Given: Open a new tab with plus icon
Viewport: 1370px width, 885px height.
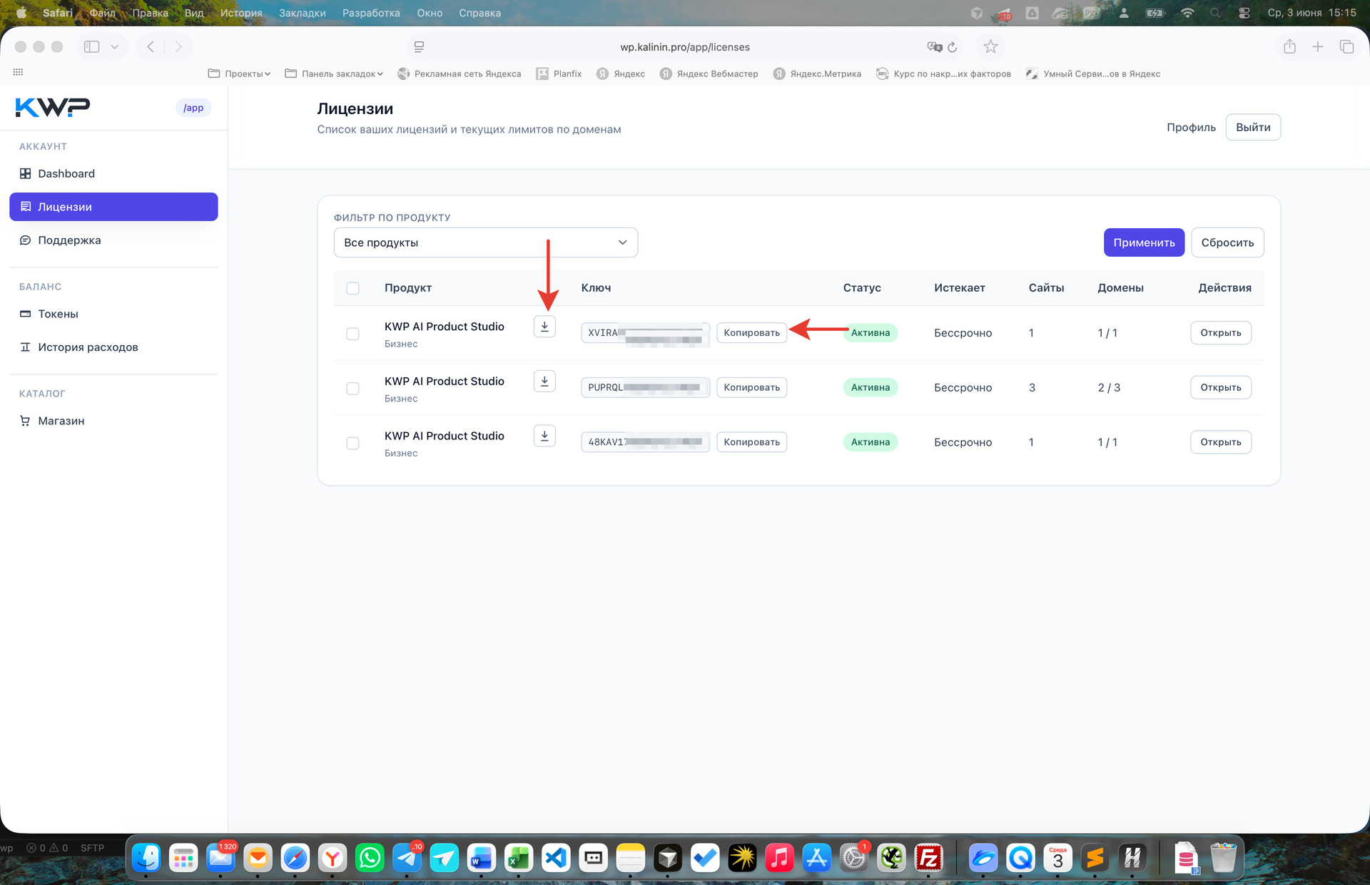Looking at the screenshot, I should pos(1318,46).
